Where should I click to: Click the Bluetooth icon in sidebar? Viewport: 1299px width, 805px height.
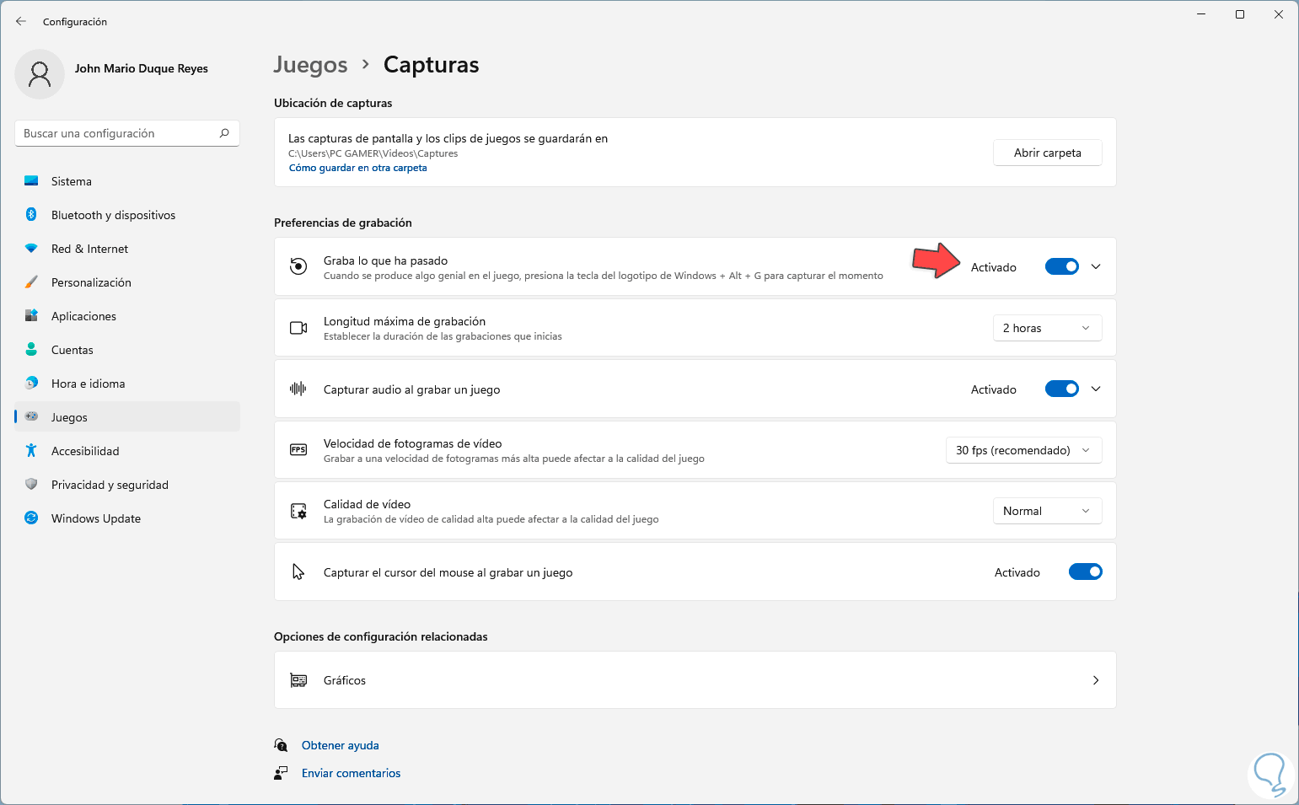click(31, 215)
